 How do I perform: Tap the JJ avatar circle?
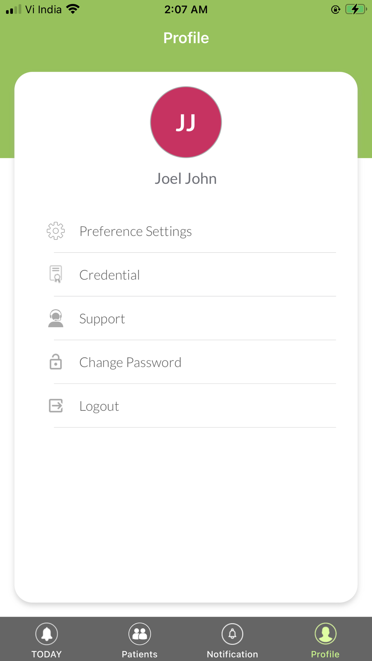[186, 122]
